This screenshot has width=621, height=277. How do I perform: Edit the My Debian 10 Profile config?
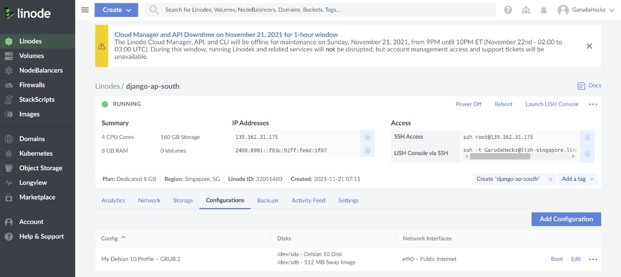pos(576,259)
